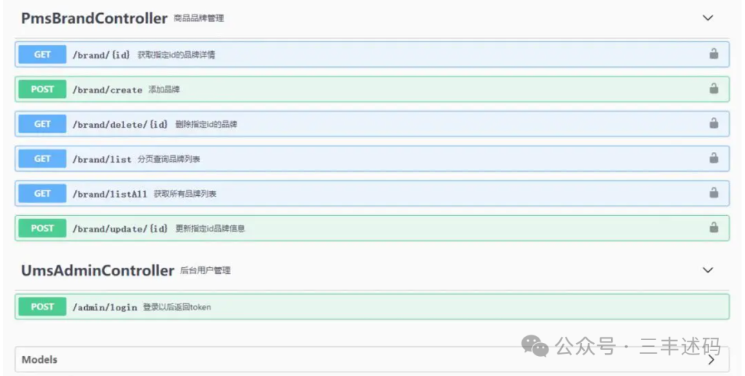The image size is (745, 376).
Task: Click description '分页查询品牌列表'
Action: (169, 159)
